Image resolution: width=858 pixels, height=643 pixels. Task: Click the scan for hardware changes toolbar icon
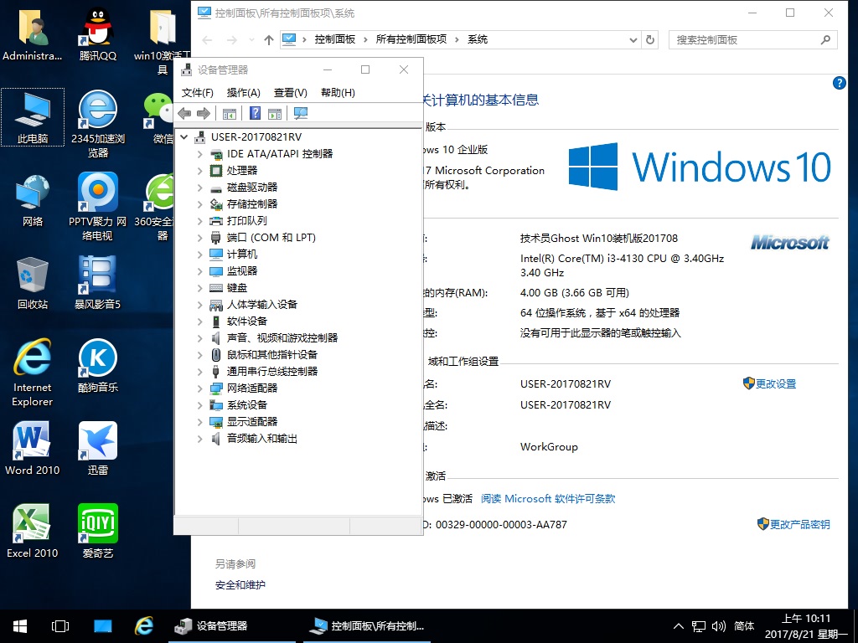[301, 113]
